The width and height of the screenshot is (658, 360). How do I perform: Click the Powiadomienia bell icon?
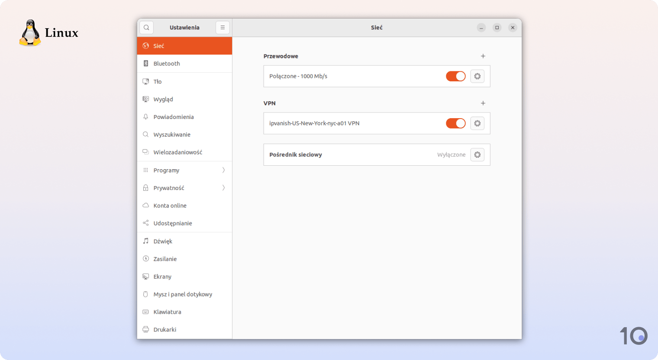click(x=146, y=117)
